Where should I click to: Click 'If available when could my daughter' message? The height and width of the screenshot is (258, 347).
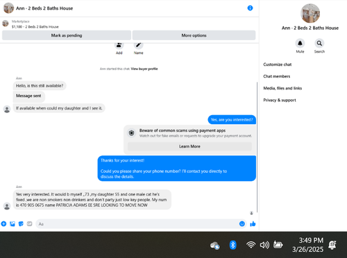tap(59, 108)
